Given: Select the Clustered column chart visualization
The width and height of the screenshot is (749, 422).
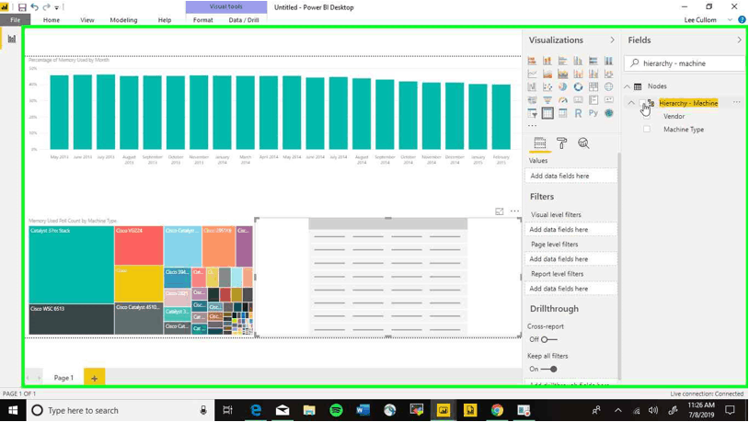Looking at the screenshot, I should pyautogui.click(x=578, y=61).
